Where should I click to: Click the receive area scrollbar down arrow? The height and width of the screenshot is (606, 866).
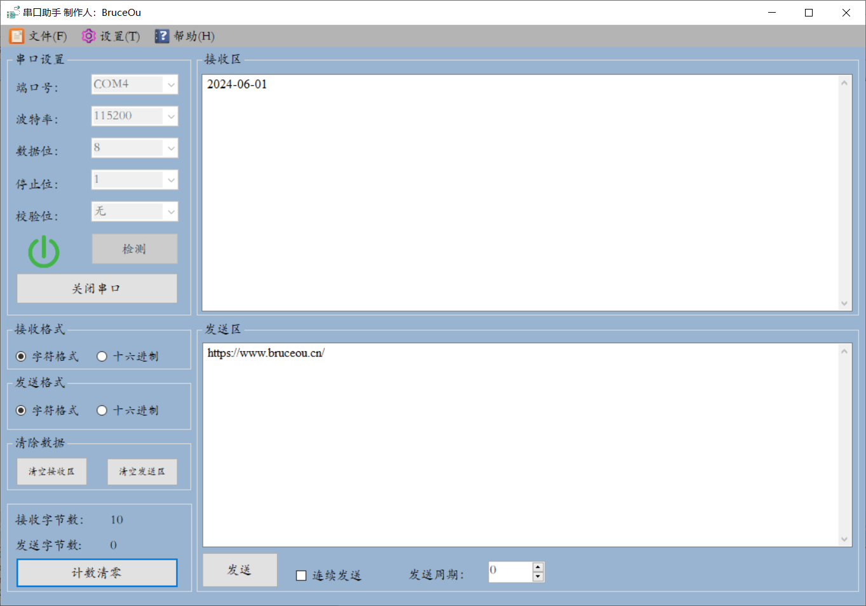tap(844, 304)
